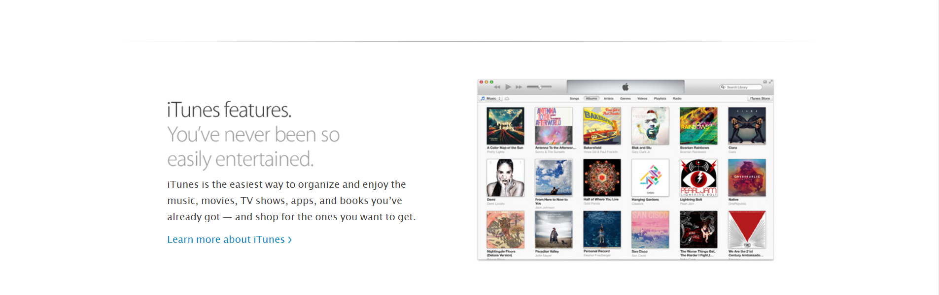Screen dimensions: 939x295
Task: Click the mini player icon at top right
Action: click(765, 82)
